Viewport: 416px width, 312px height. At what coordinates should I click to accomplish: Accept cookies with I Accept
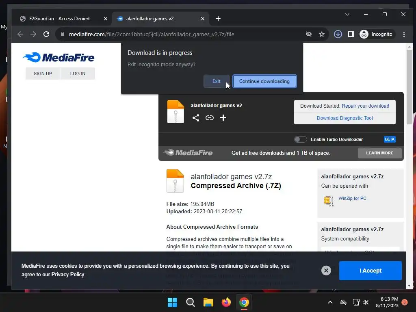pos(370,271)
